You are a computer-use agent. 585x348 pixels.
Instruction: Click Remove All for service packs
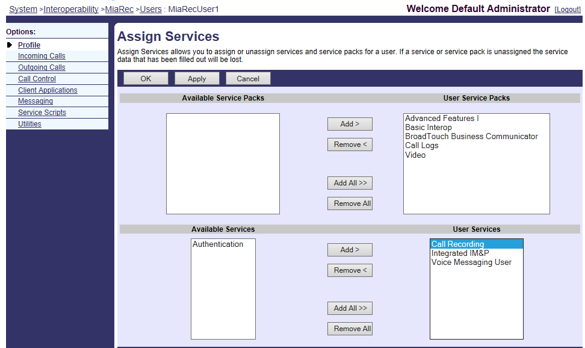click(350, 204)
